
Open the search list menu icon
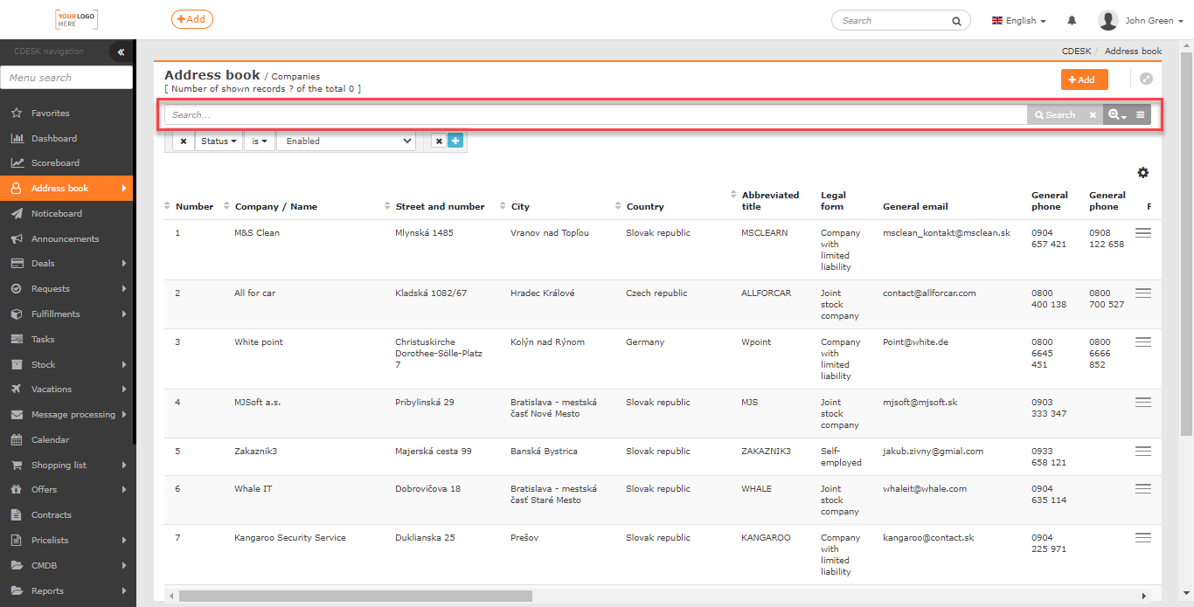pyautogui.click(x=1141, y=114)
